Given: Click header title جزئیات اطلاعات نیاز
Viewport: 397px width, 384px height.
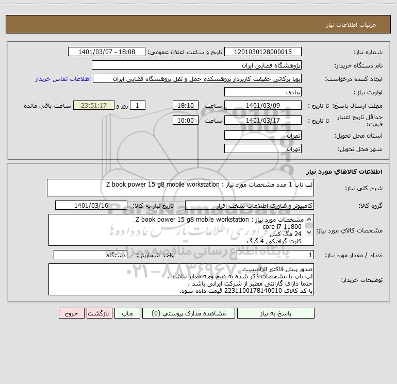Looking at the screenshot, I should click(352, 25).
